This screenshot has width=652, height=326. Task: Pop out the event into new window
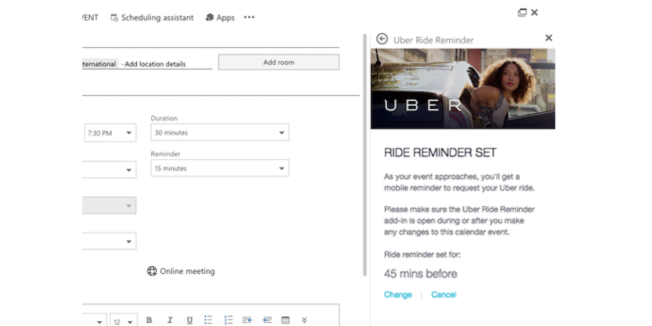[x=522, y=13]
